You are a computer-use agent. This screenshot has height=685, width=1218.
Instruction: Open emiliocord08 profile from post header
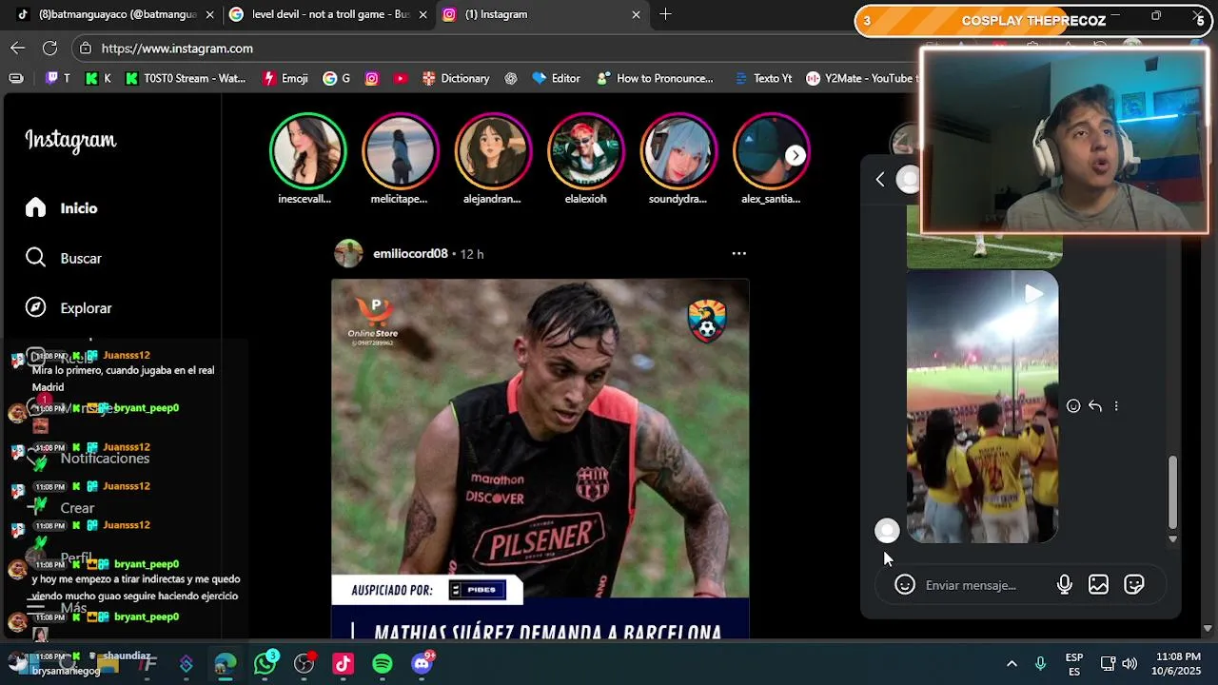(410, 254)
